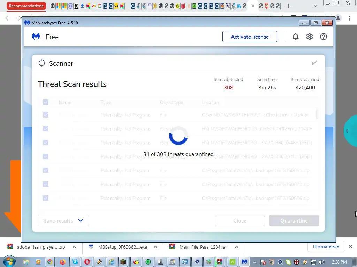Toggle checkbox for backups 1656350866.zip row

click(46, 198)
